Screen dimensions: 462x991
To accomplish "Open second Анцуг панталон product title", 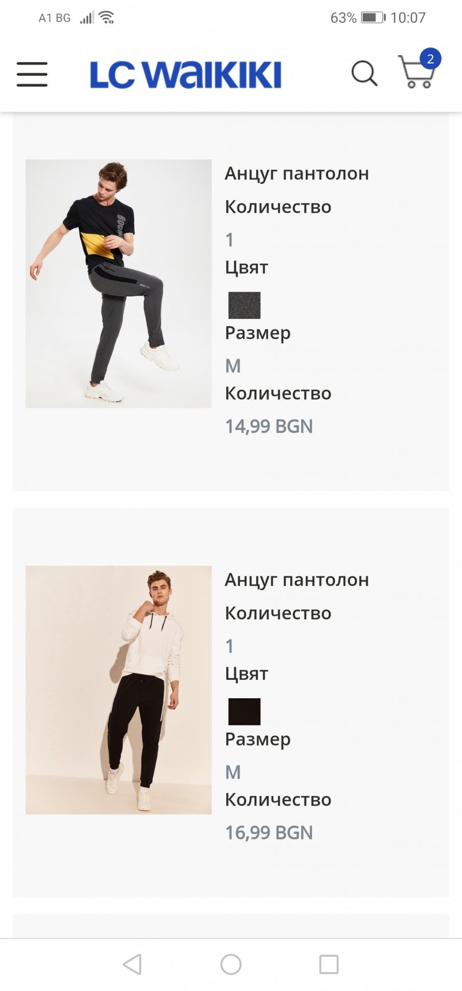I will pyautogui.click(x=297, y=580).
